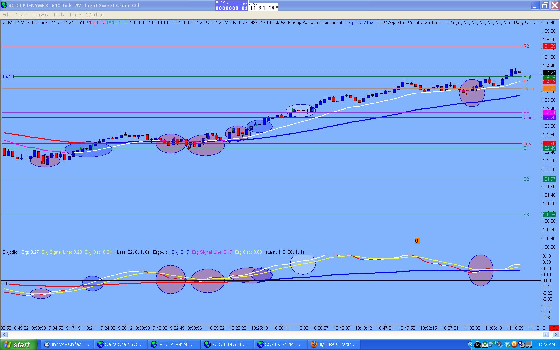Restore down the chart window
560x350 pixels.
click(545, 5)
